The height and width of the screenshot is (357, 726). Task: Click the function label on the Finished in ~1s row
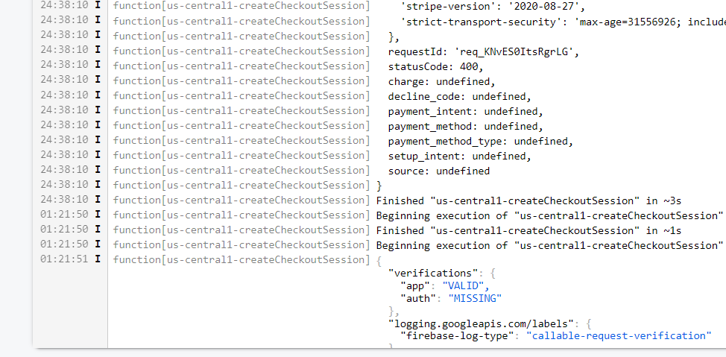[x=242, y=230]
